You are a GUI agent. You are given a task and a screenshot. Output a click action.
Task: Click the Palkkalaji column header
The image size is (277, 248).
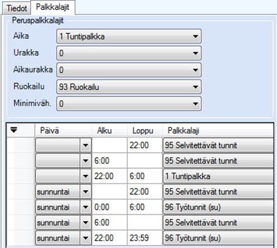(x=218, y=130)
